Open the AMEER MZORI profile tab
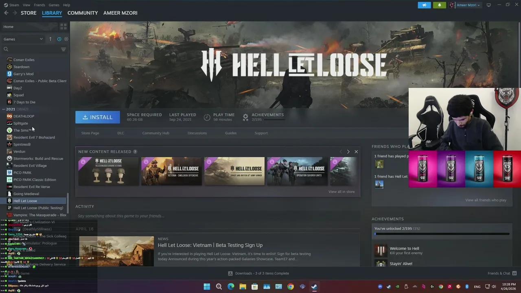 click(x=120, y=13)
